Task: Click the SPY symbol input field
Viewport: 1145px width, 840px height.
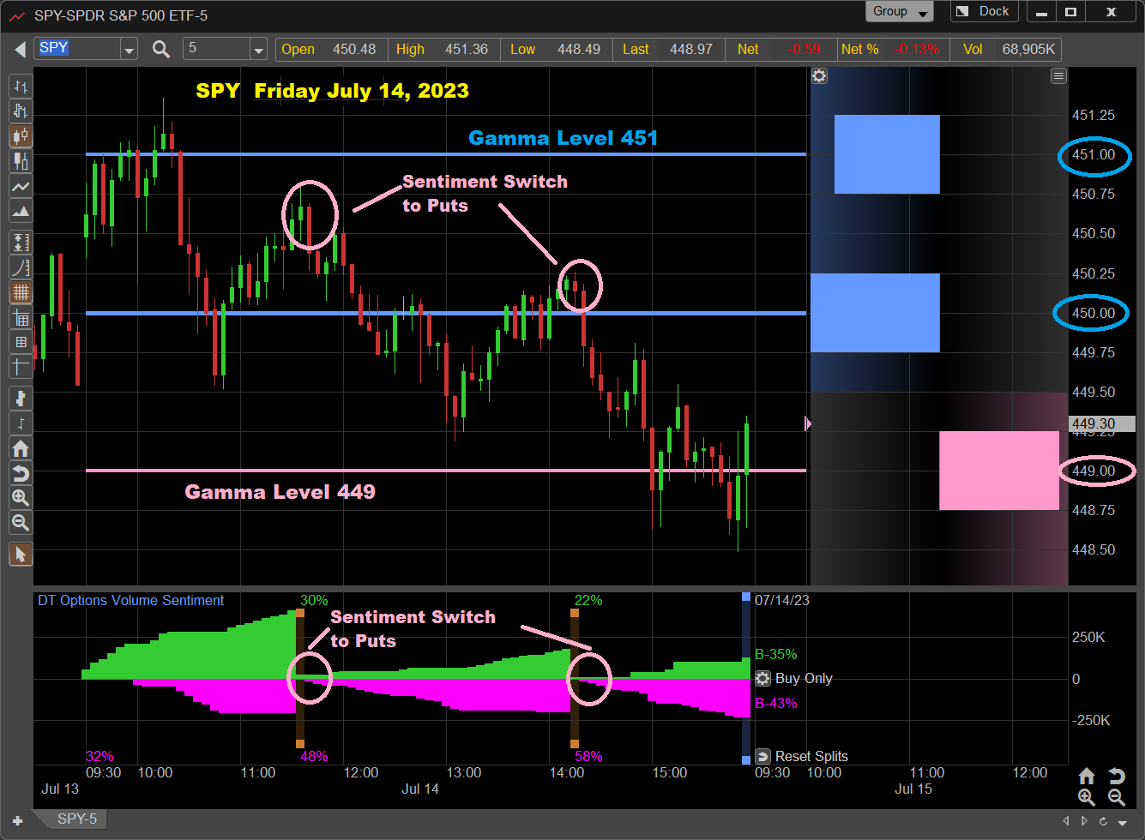Action: 78,49
